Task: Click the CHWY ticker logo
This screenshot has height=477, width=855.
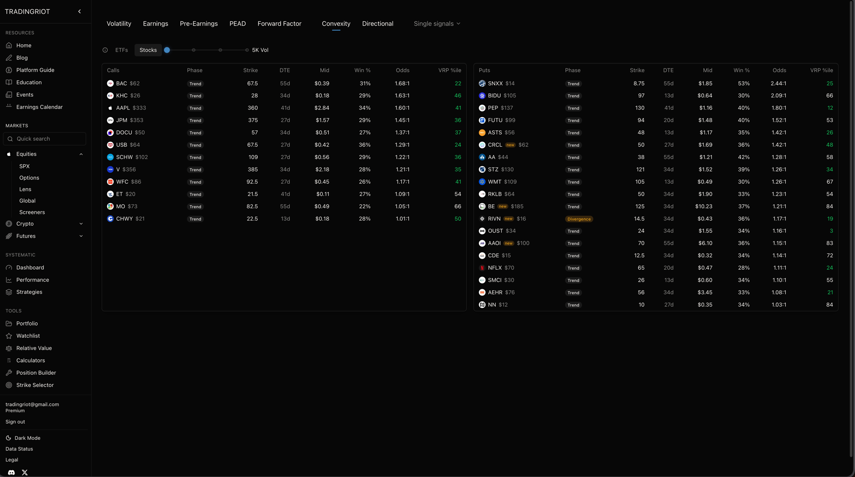Action: (x=110, y=219)
